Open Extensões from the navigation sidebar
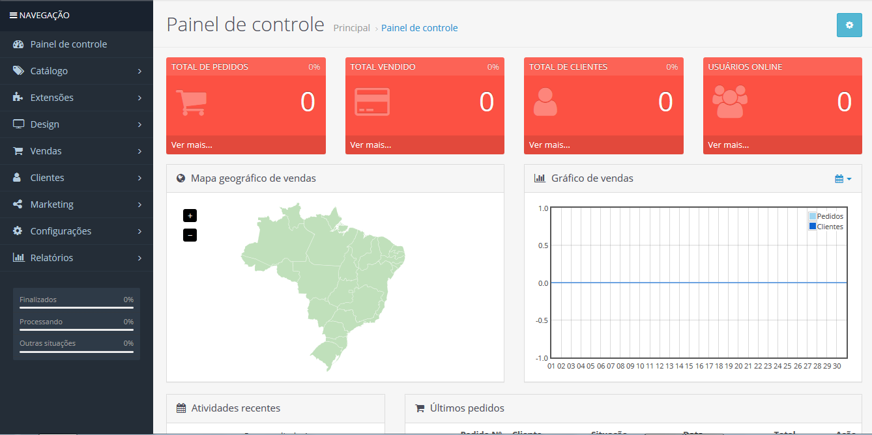872x435 pixels. coord(51,98)
